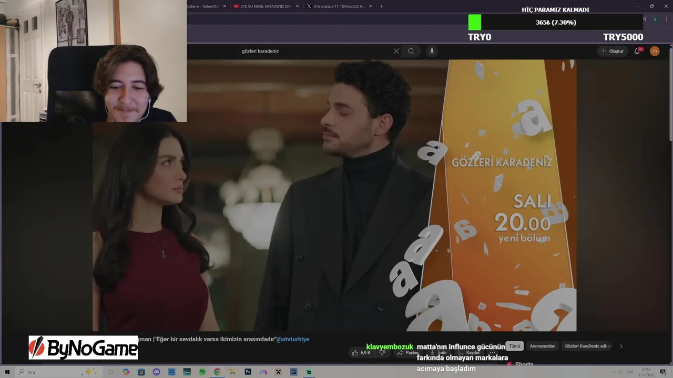This screenshot has width=673, height=378.
Task: Open the taskbar clock and calendar
Action: tap(646, 372)
